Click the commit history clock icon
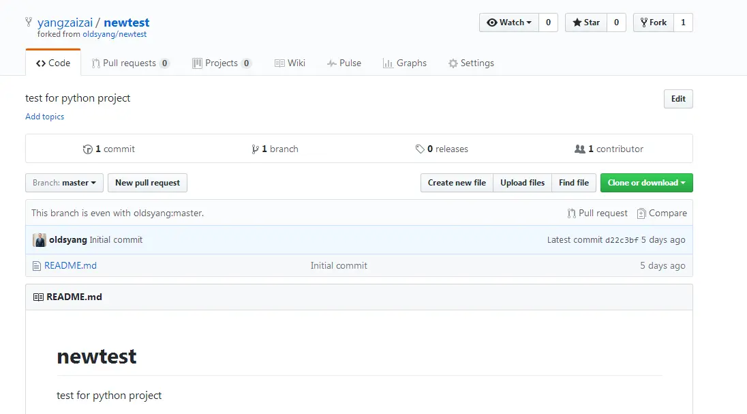Screen dimensions: 747x414 click(88, 149)
